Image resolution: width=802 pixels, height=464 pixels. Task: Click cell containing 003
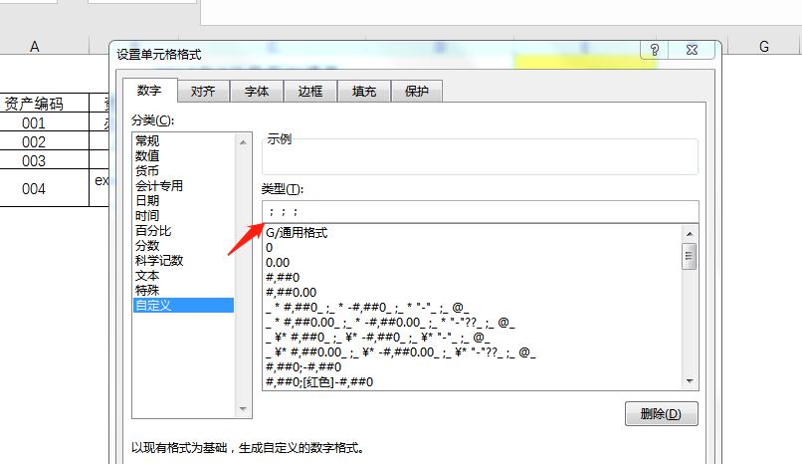pos(34,160)
